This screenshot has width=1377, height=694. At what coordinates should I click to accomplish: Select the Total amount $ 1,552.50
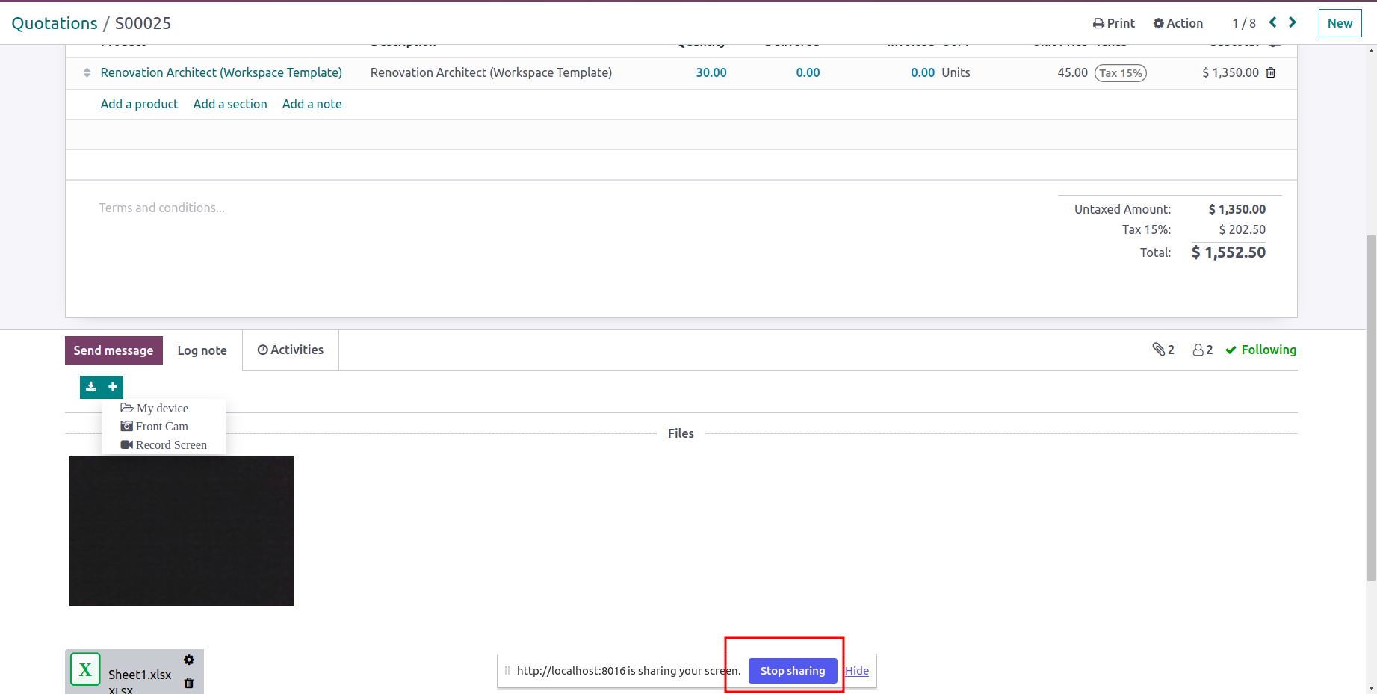click(x=1228, y=252)
